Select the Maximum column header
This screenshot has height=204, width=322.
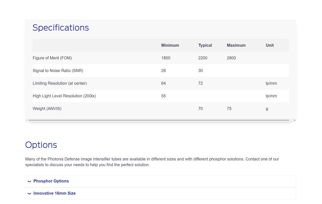pos(236,45)
